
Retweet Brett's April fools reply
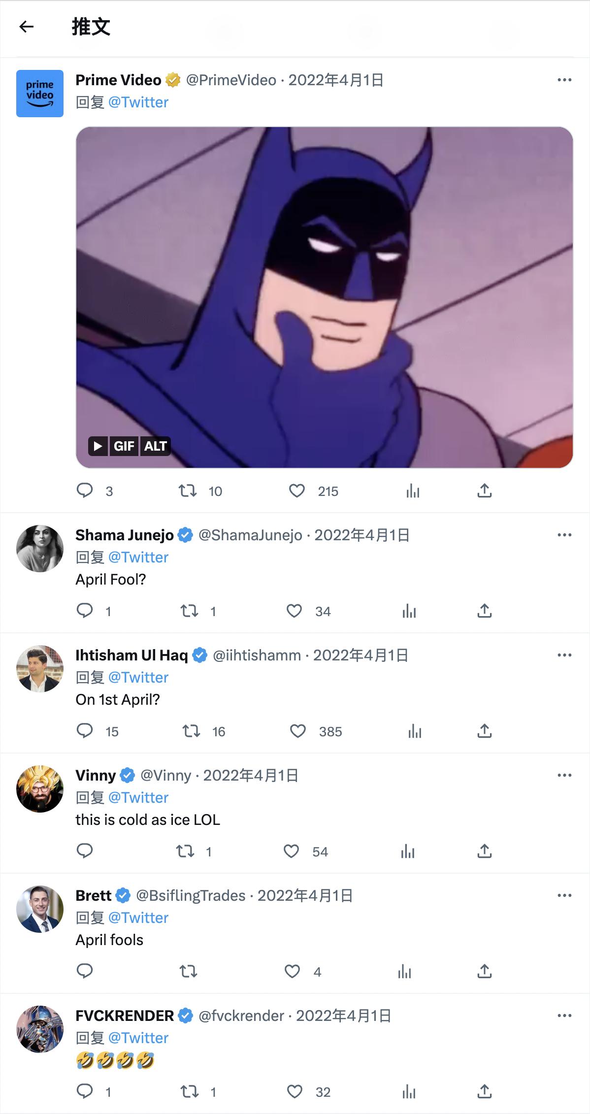(188, 971)
